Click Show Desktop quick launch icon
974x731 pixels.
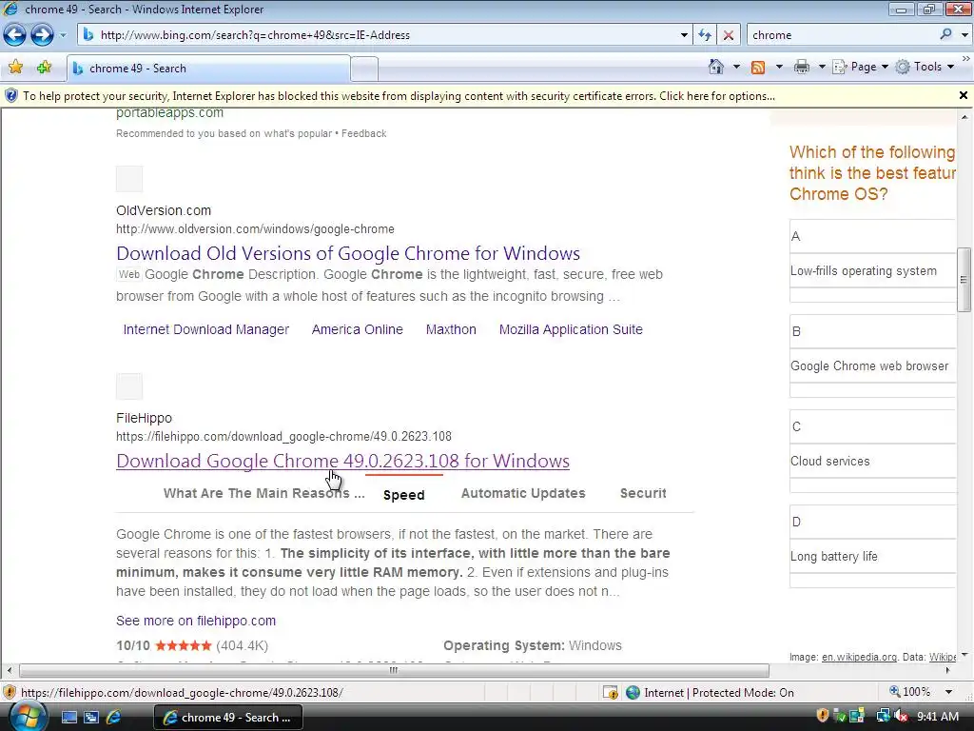[68, 718]
